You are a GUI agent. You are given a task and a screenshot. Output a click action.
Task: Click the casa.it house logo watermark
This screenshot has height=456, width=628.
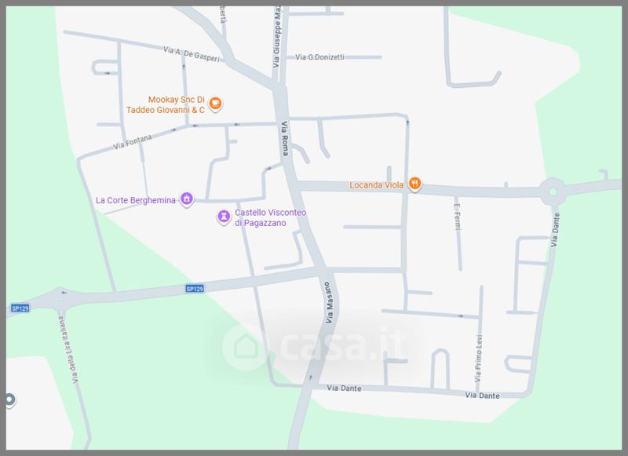(246, 347)
